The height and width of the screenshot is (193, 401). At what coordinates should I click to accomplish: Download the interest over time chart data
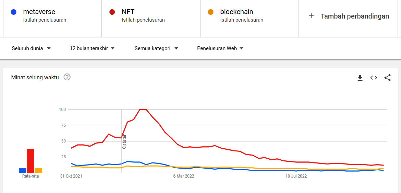click(x=360, y=78)
